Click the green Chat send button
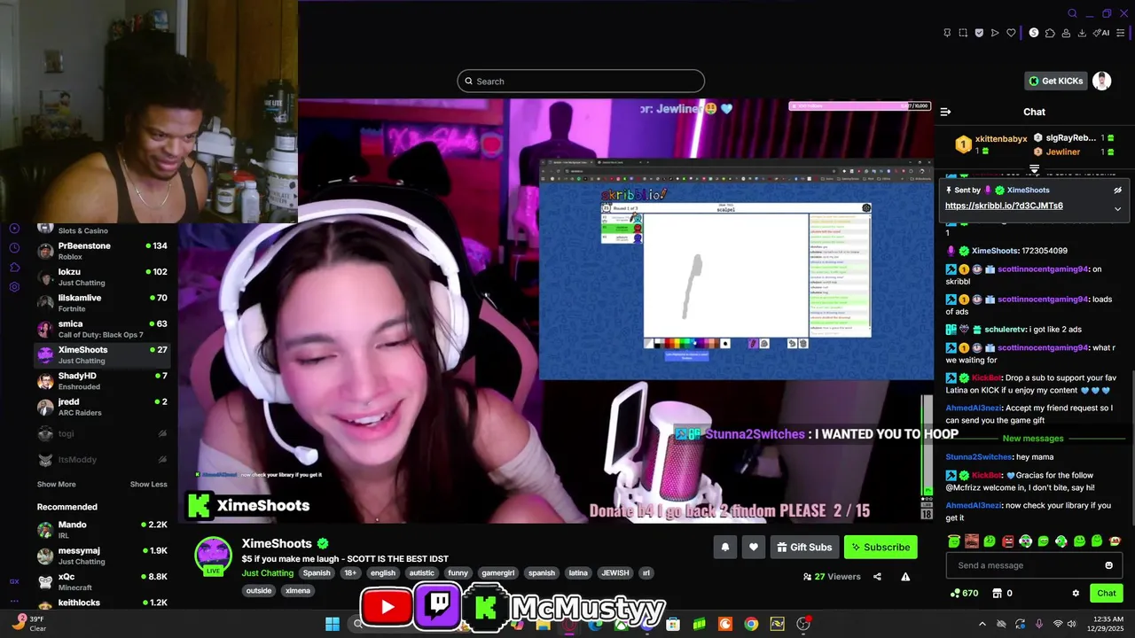 click(1107, 593)
